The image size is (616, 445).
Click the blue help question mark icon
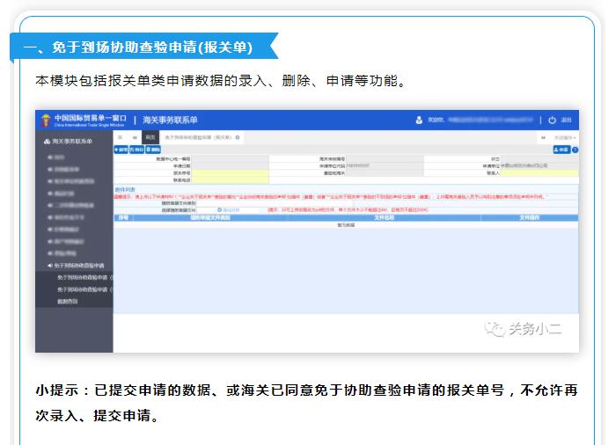click(575, 150)
